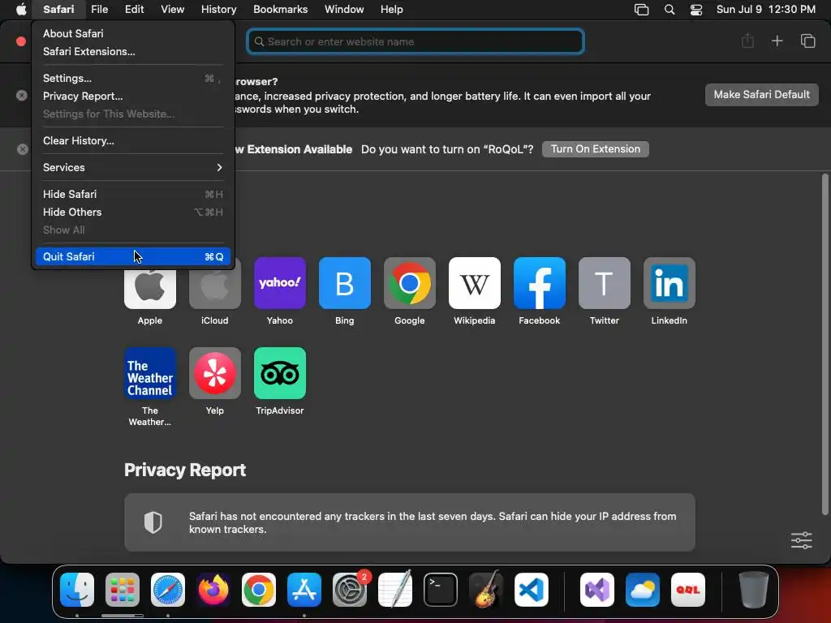This screenshot has height=623, width=831.
Task: Launch GarageBand from the Dock
Action: click(x=486, y=590)
